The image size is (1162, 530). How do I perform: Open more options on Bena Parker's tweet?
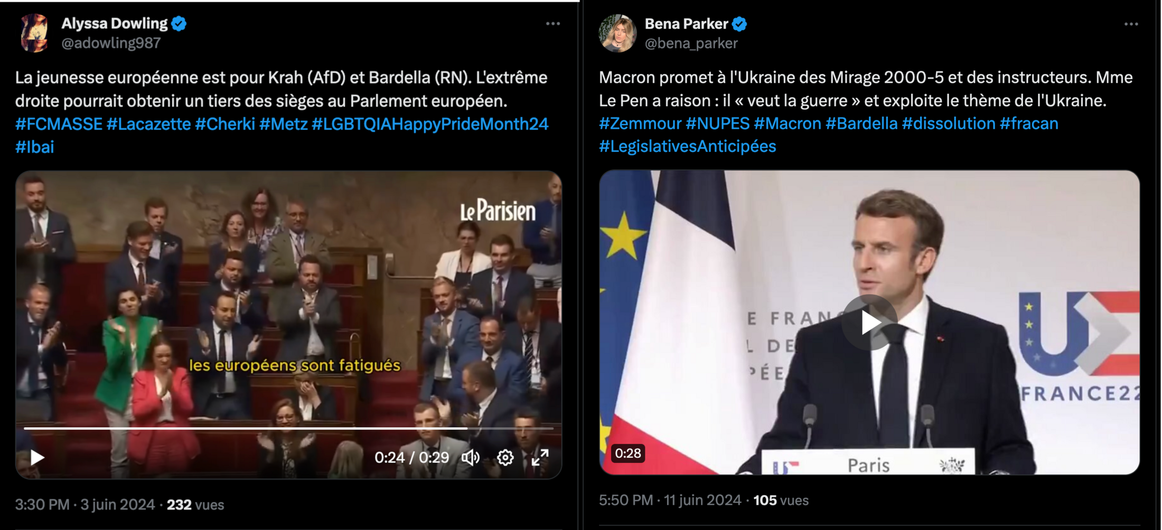coord(1131,24)
